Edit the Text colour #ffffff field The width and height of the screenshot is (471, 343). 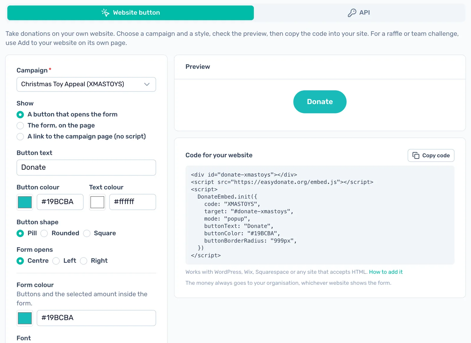[x=132, y=202]
